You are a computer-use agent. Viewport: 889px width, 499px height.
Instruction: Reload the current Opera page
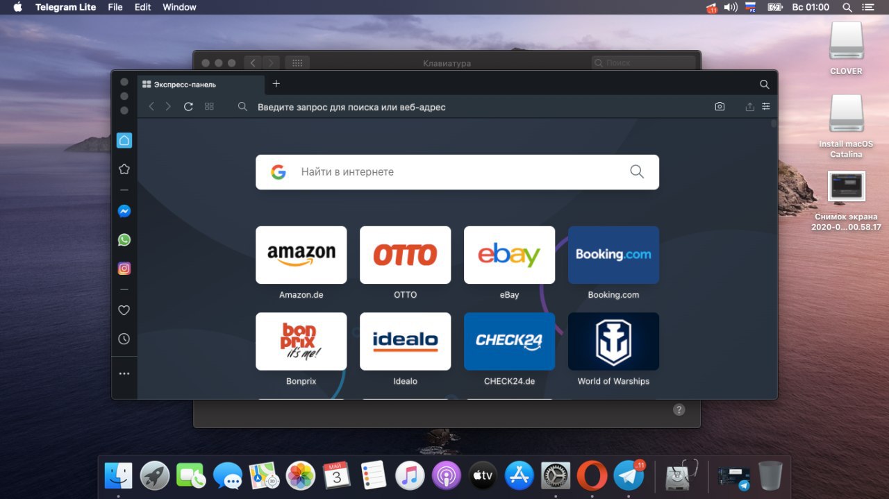click(188, 107)
